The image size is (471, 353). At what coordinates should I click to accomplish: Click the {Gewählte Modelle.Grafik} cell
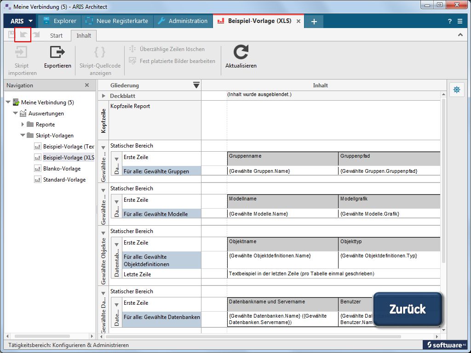tap(389, 213)
